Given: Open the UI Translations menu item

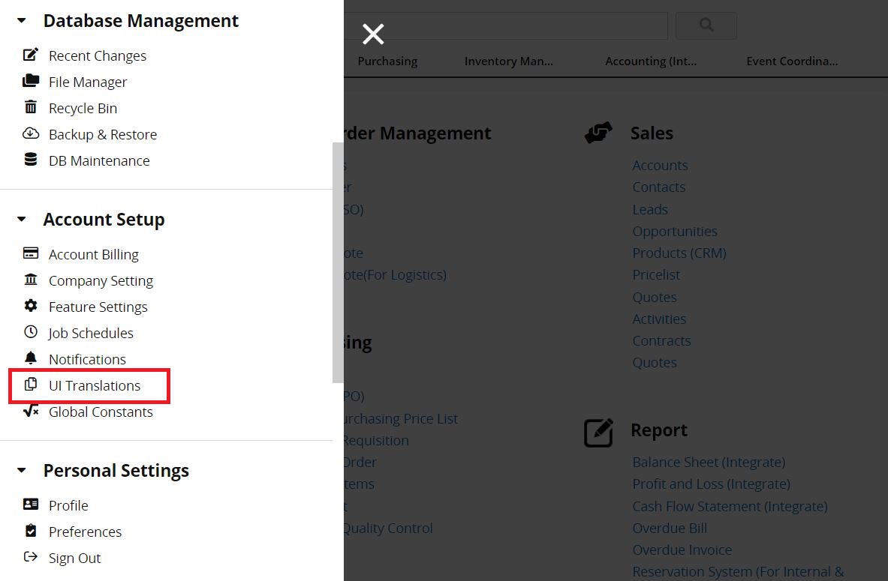Looking at the screenshot, I should pos(89,386).
